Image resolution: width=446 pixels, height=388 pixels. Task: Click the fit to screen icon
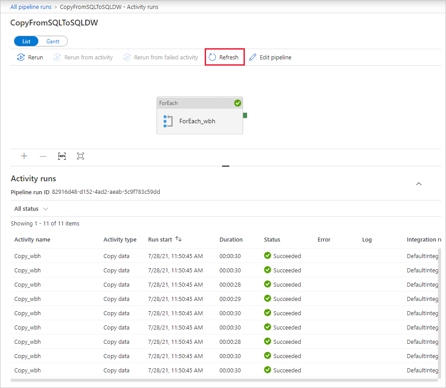point(80,156)
